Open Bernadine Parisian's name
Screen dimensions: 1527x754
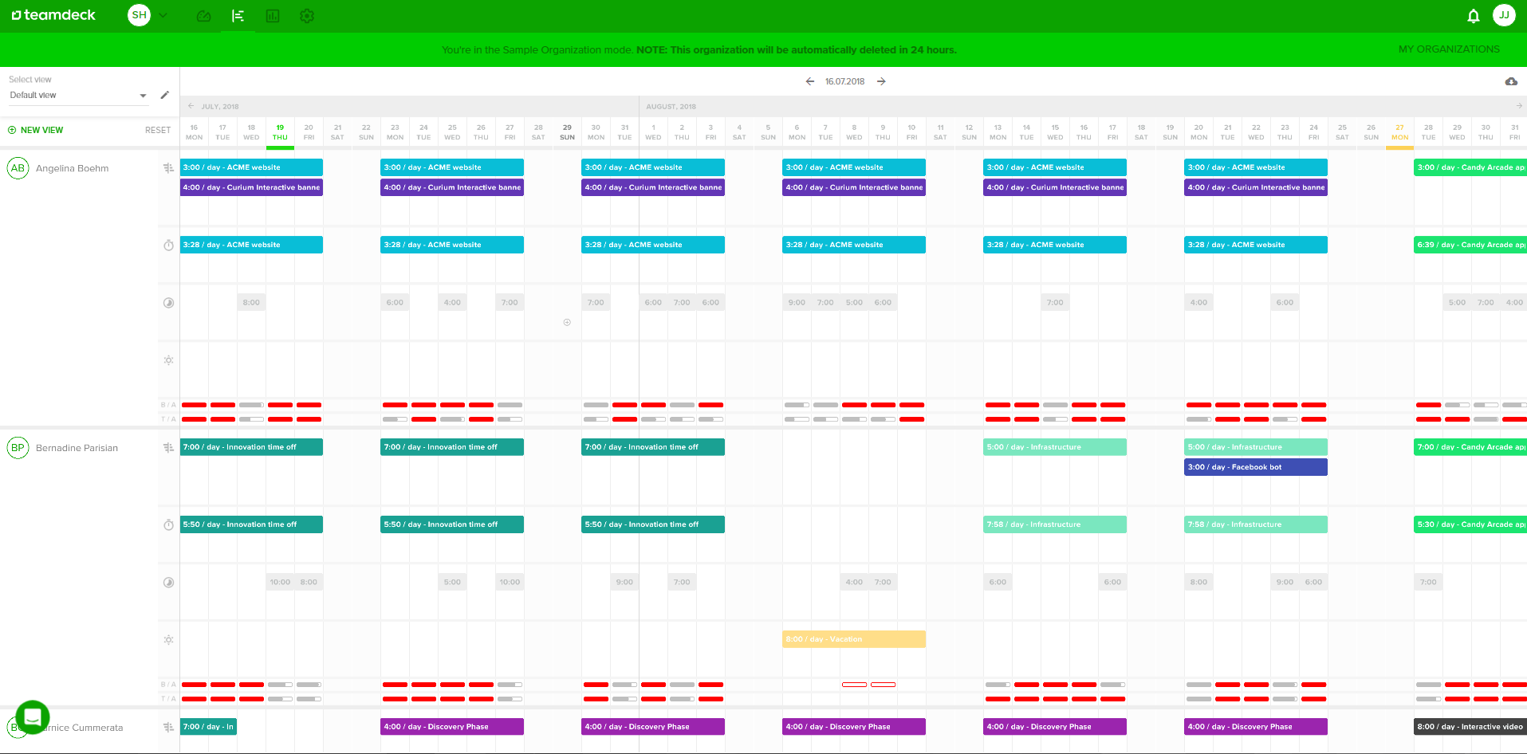point(77,448)
